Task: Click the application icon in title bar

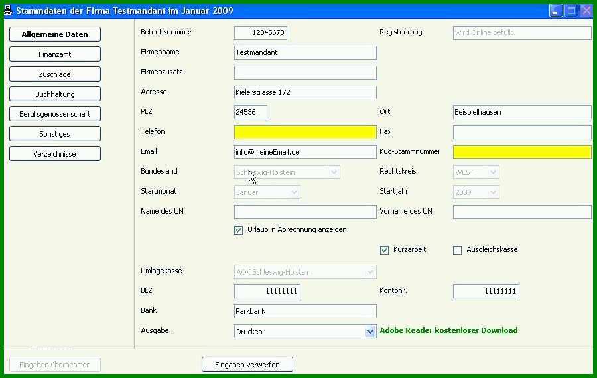Action: (x=8, y=10)
